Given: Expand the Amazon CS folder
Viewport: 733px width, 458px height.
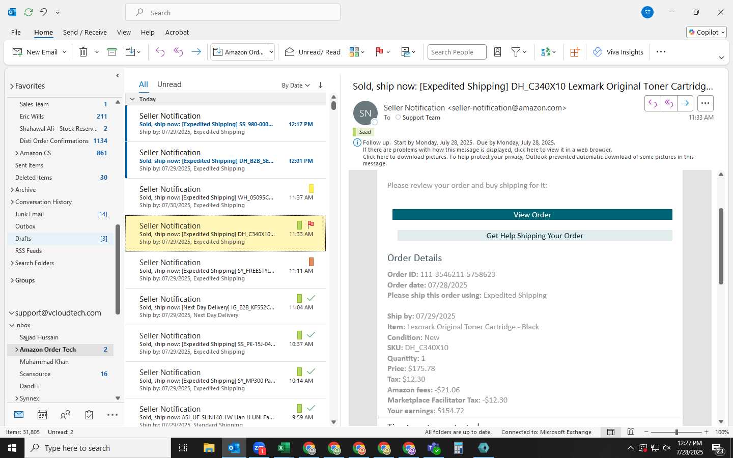Looking at the screenshot, I should coord(17,153).
